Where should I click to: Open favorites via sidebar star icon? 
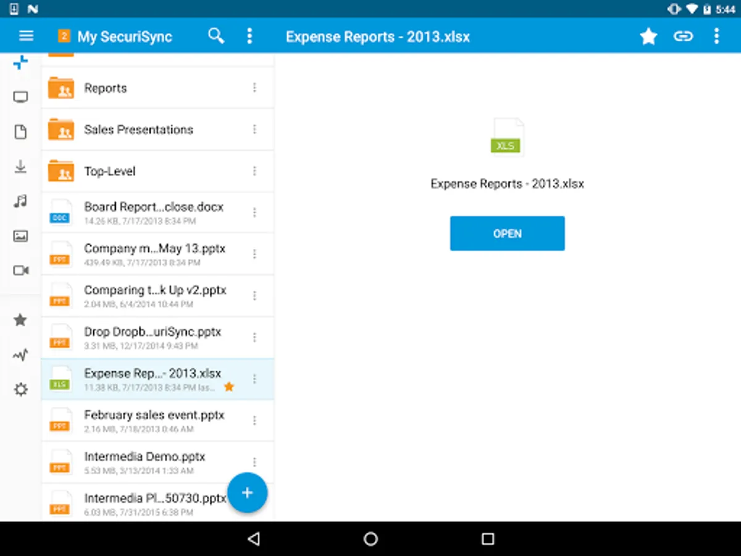20,320
